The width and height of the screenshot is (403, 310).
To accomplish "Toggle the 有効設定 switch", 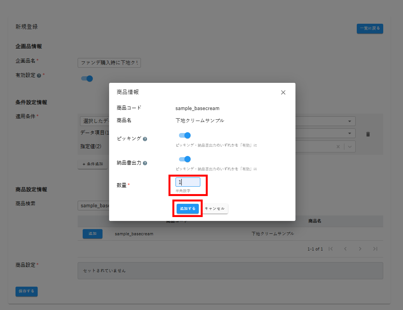I will tap(87, 79).
